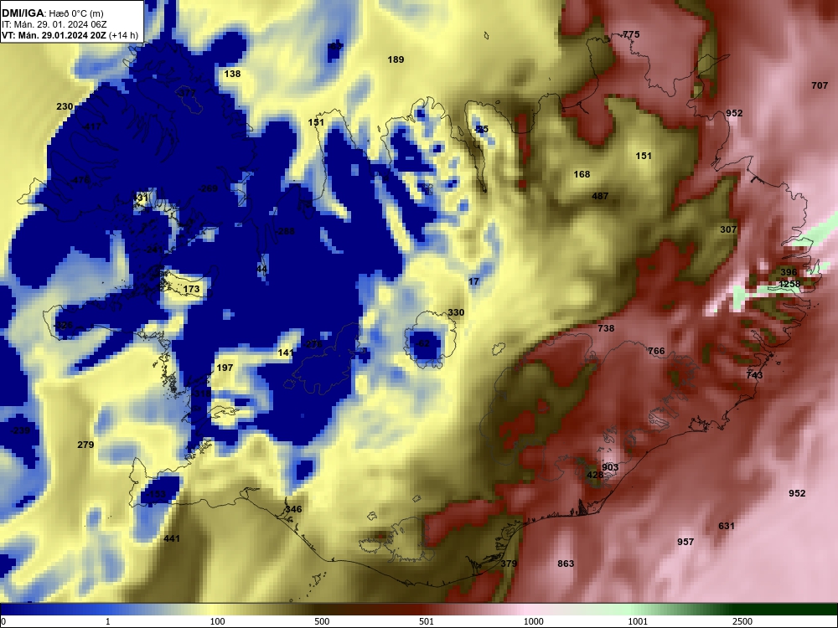Click the map value 738

pos(606,328)
